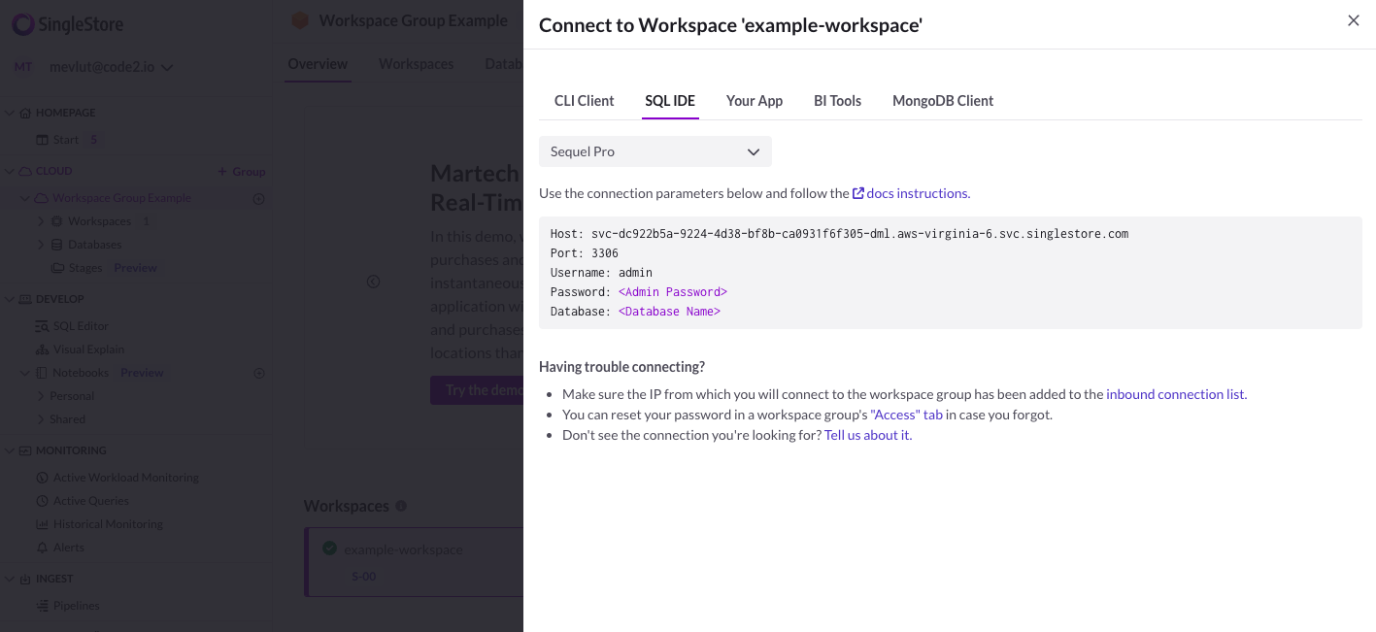Expand the Shared notebooks folder
The image size is (1376, 632).
pos(41,419)
